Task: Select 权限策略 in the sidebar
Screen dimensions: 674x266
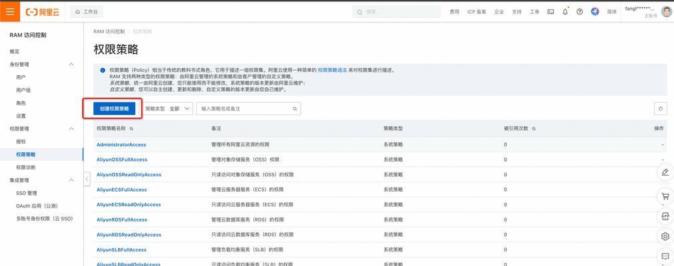Action: point(26,154)
